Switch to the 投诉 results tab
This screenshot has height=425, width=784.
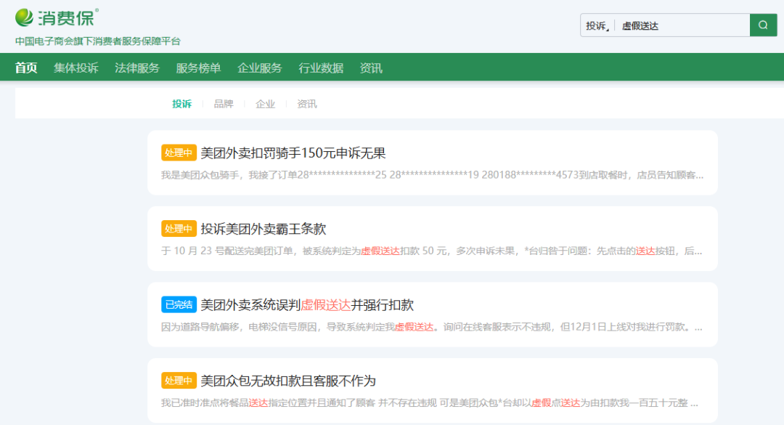click(181, 104)
